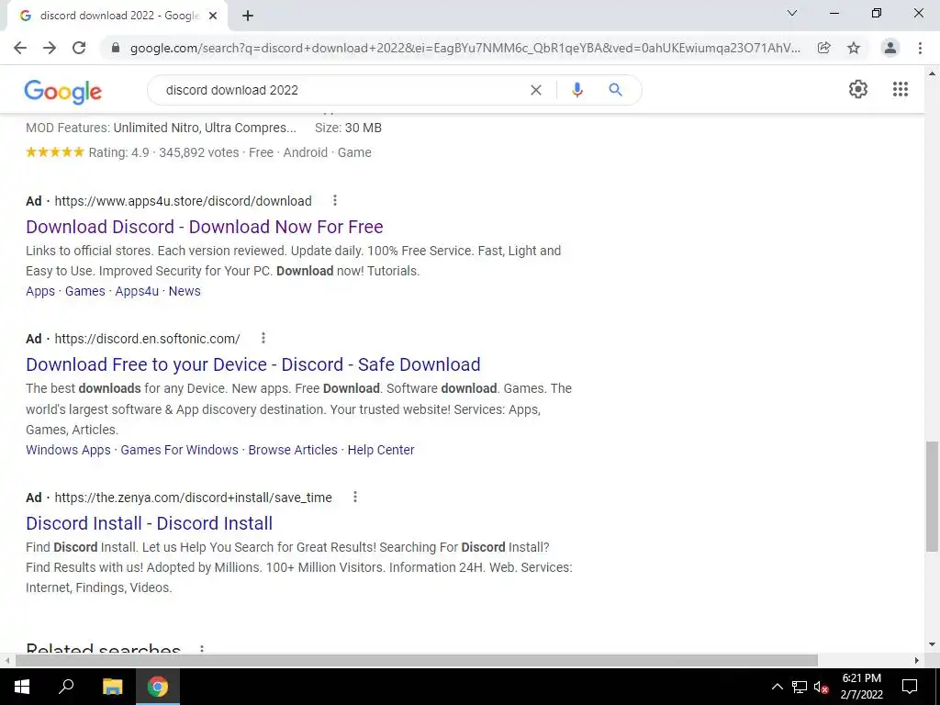Click the vertical scrollbar up arrow
Viewport: 940px width, 705px height.
(x=932, y=73)
